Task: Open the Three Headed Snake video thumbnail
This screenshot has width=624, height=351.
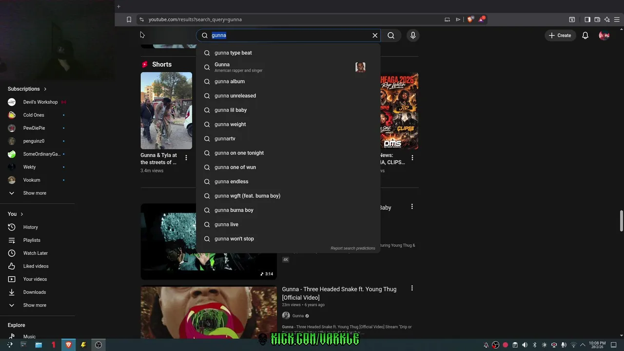Action: tap(209, 312)
